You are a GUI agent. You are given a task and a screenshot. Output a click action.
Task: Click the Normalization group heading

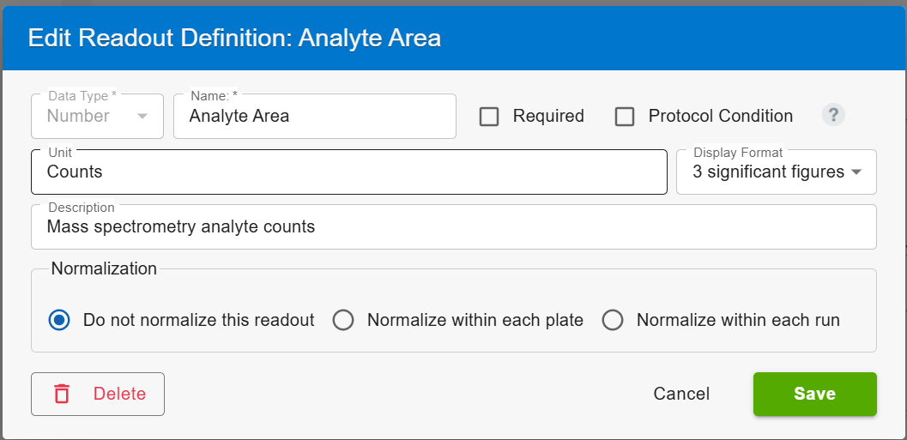click(104, 268)
